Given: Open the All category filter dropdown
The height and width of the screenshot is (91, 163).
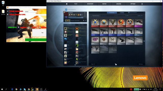Looking at the screenshot, I should (127, 16).
